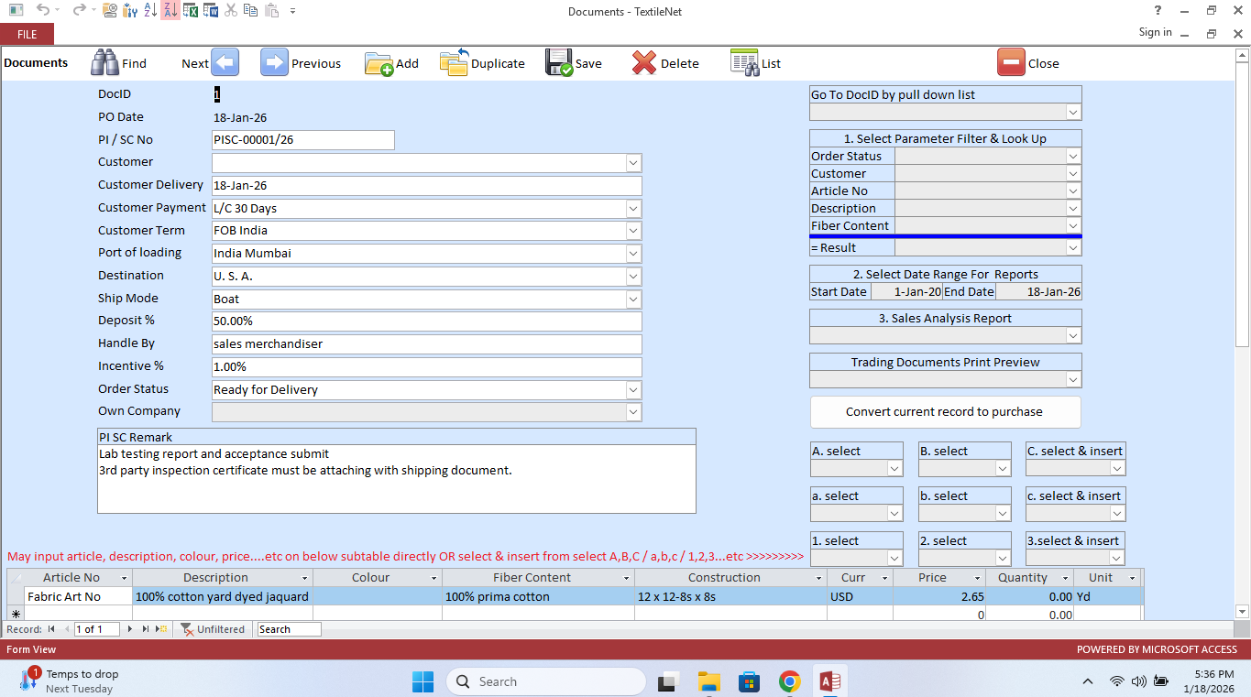Select the Find binoculars icon
Screen dimensions: 1251x697
pyautogui.click(x=104, y=62)
